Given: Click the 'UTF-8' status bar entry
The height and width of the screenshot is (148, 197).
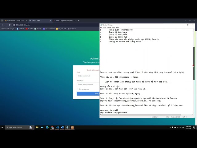Looking at the screenshot, I should pyautogui.click(x=185, y=117).
